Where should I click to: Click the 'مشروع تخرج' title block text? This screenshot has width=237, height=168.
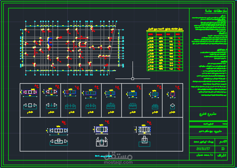pos(208,114)
